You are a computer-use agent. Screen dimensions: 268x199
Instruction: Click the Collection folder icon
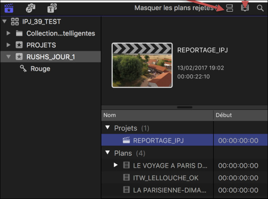coord(19,33)
